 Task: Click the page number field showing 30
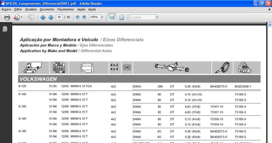pos(59,17)
